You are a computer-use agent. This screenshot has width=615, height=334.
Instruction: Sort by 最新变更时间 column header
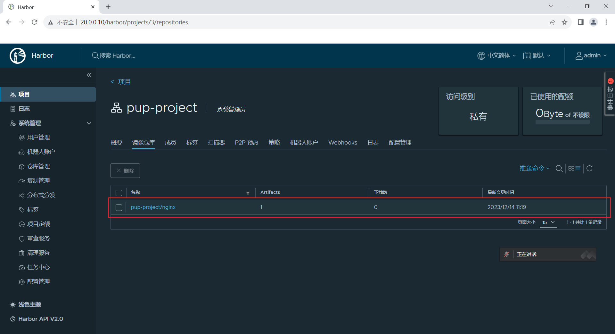[x=501, y=192]
